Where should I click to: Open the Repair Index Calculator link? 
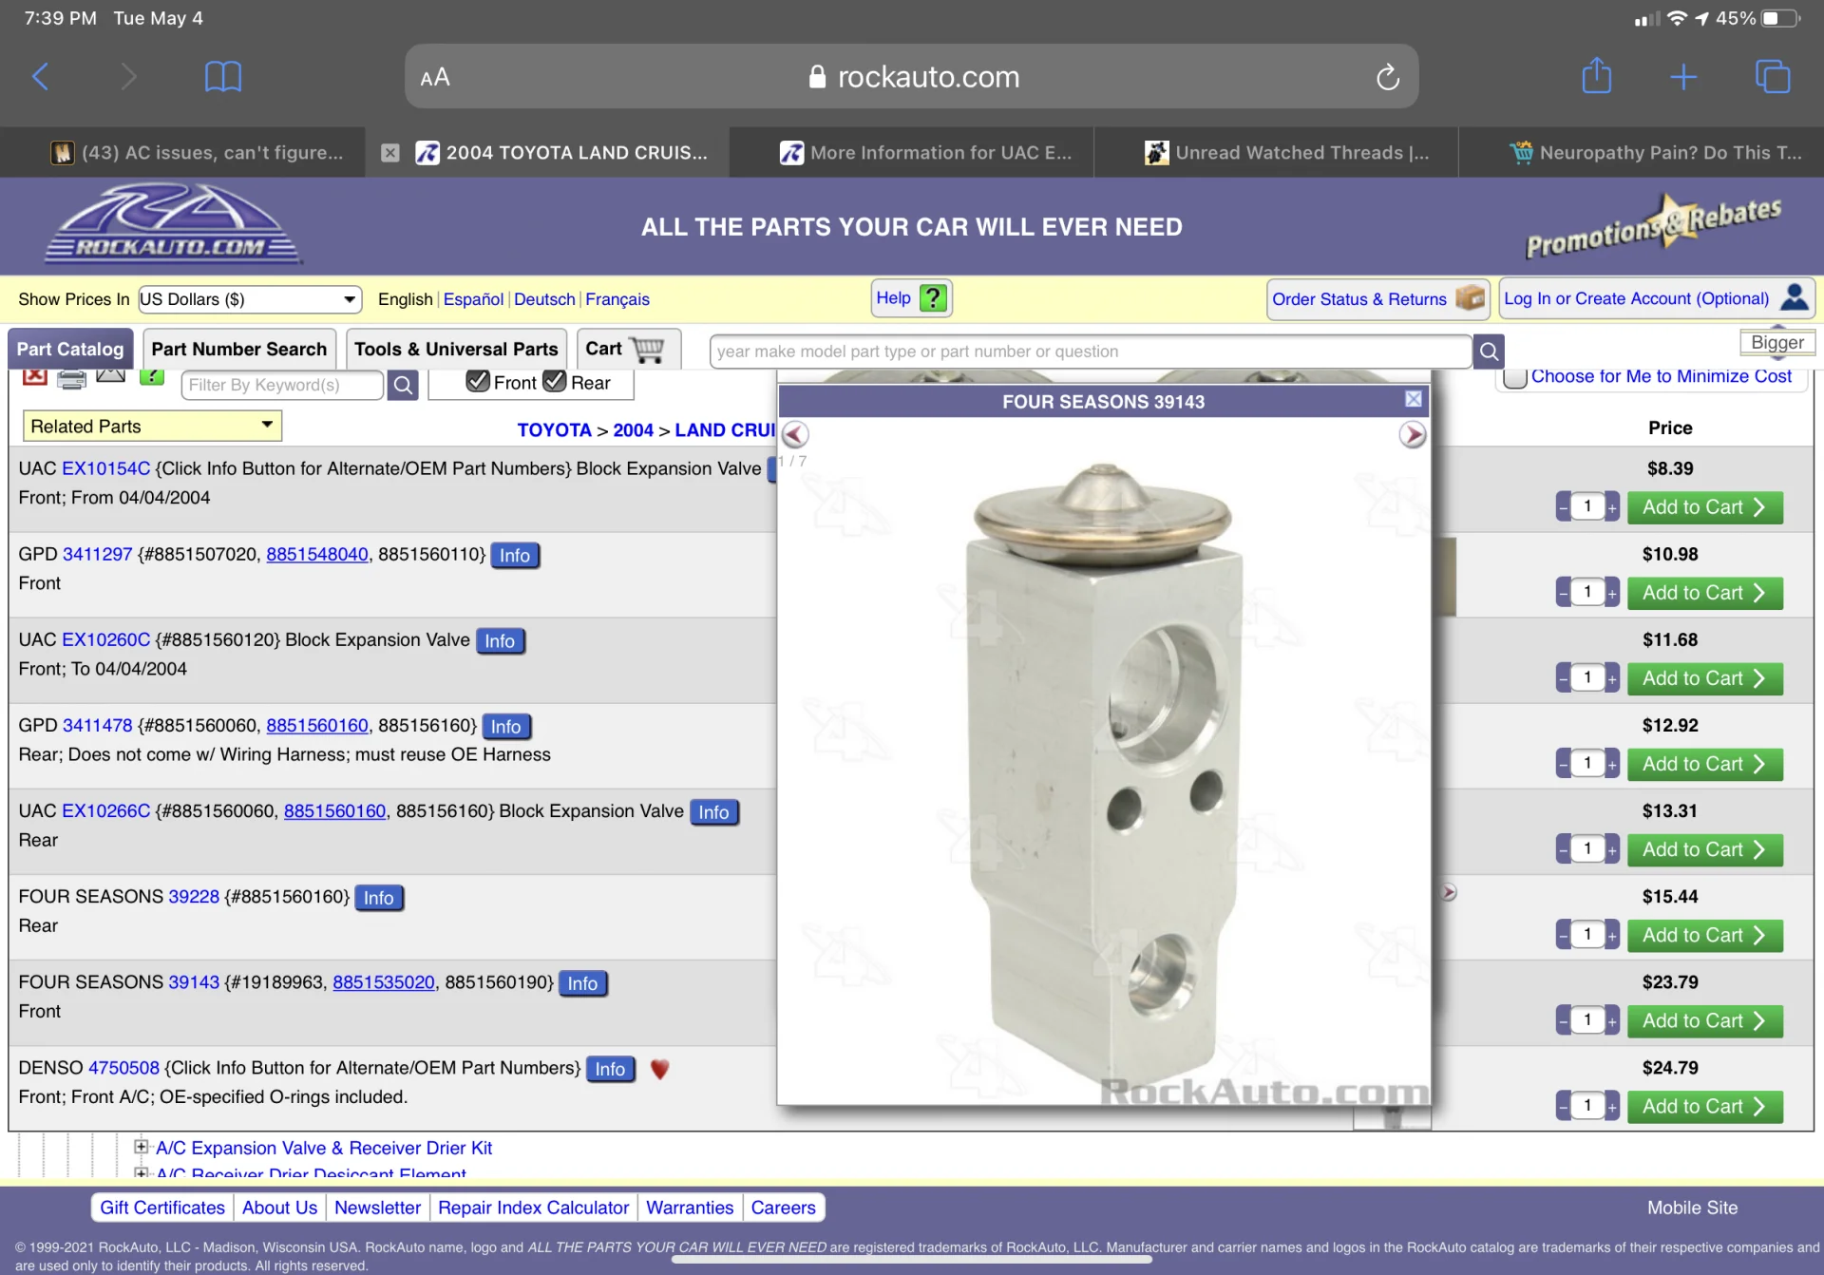pos(533,1208)
